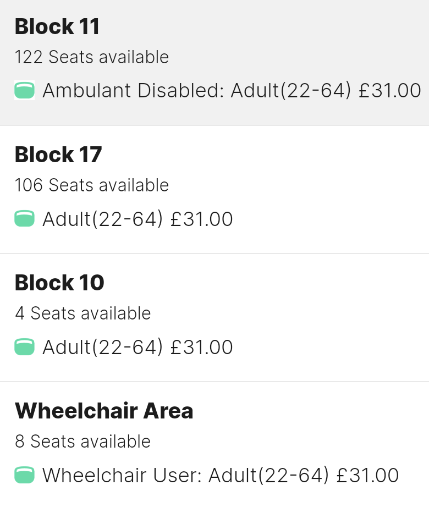The width and height of the screenshot is (429, 507).
Task: Click the 122 Seats available text
Action: (x=92, y=57)
